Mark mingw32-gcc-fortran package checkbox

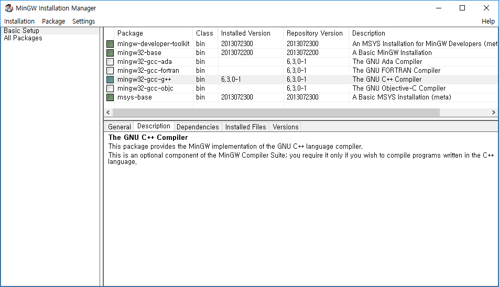point(110,71)
